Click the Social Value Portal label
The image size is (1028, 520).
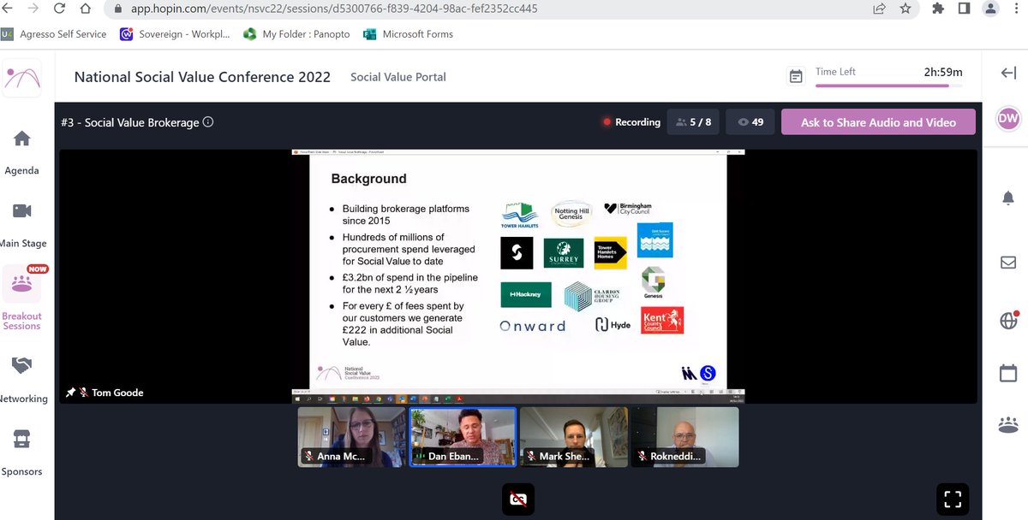point(398,77)
